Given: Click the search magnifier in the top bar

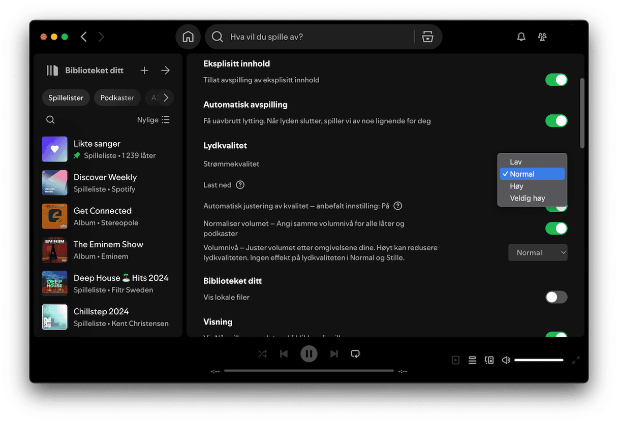Looking at the screenshot, I should coord(218,37).
